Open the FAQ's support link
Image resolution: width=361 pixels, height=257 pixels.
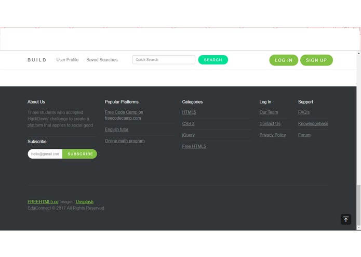(304, 112)
